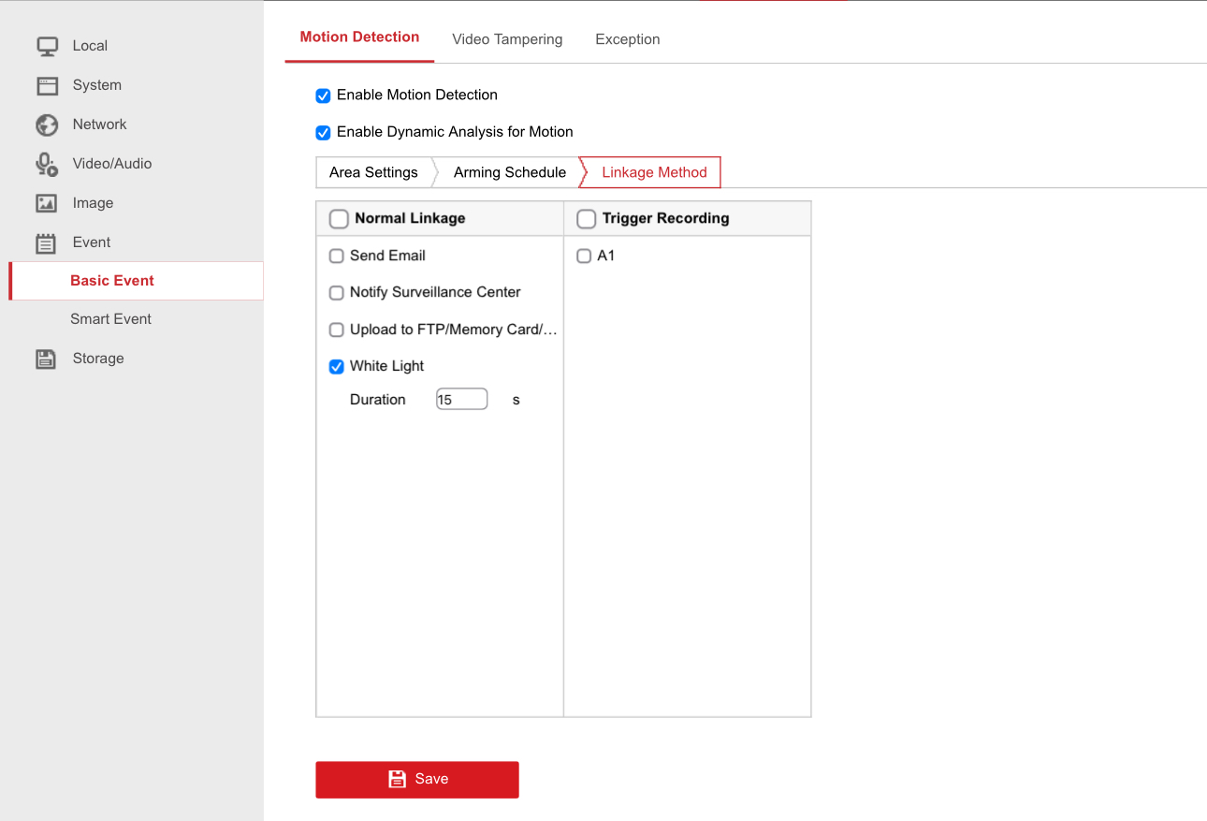Tick the Send Email checkbox

pos(337,256)
